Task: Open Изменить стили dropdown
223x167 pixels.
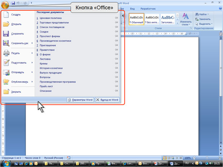Action: [x=186, y=19]
